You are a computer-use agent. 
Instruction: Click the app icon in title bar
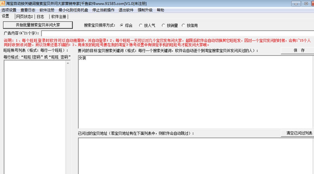[x=2, y=3]
